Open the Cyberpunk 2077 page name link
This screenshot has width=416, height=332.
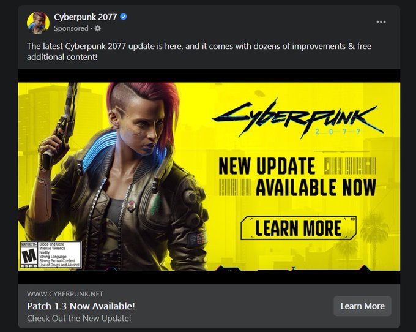point(85,17)
